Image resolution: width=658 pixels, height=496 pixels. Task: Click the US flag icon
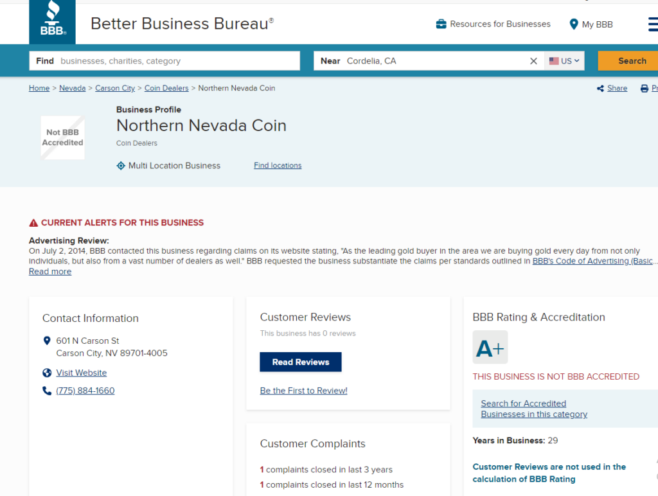click(x=554, y=61)
